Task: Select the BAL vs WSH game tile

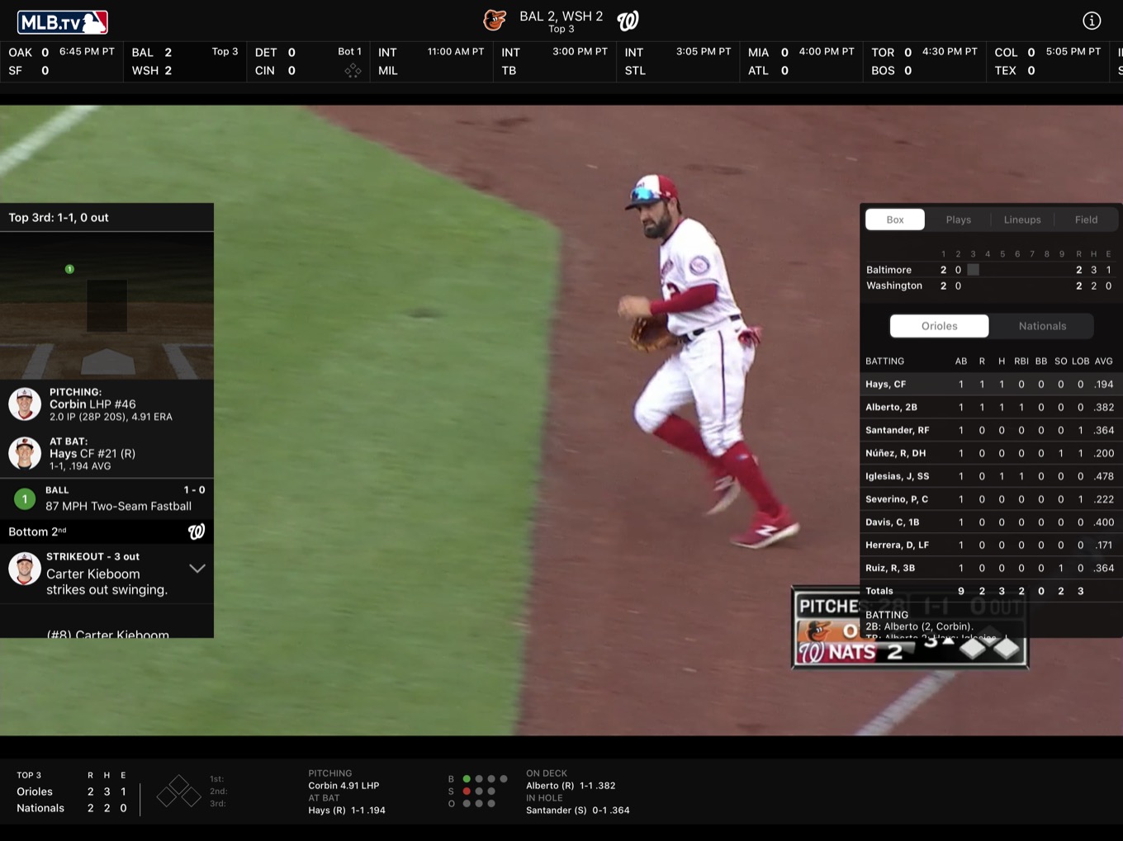Action: (x=185, y=62)
